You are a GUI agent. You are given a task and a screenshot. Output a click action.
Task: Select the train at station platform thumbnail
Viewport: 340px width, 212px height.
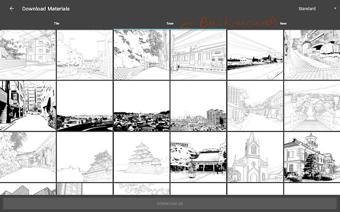(x=198, y=55)
